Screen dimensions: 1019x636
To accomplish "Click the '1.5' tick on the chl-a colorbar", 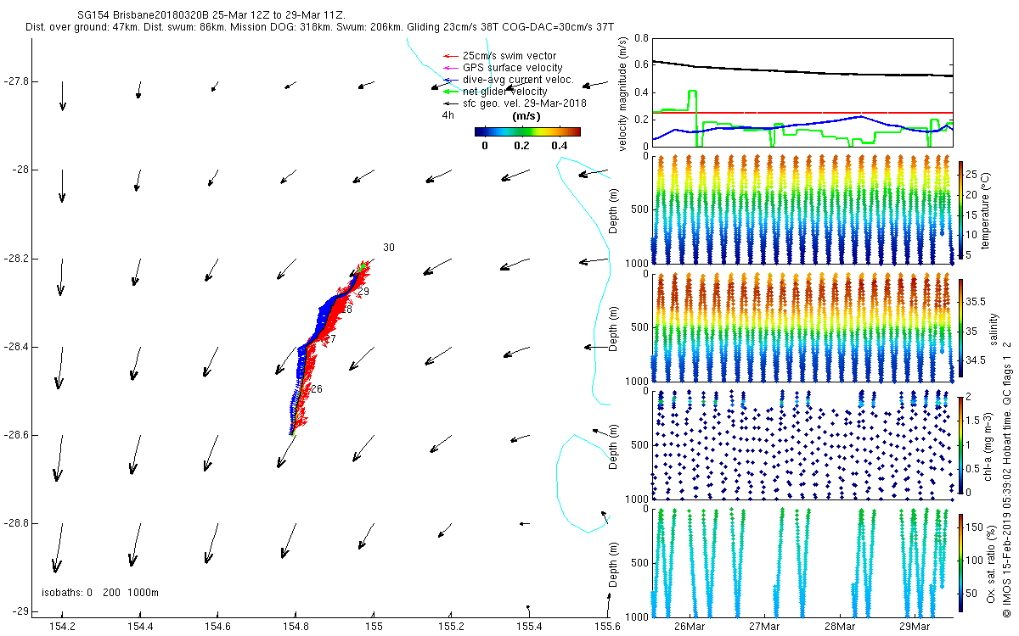I will (975, 421).
